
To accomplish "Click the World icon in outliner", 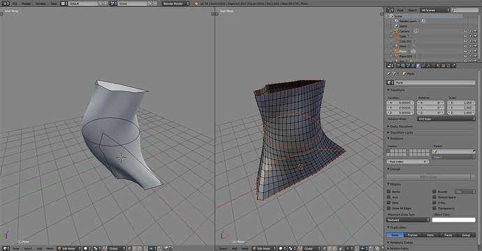I will [x=397, y=26].
